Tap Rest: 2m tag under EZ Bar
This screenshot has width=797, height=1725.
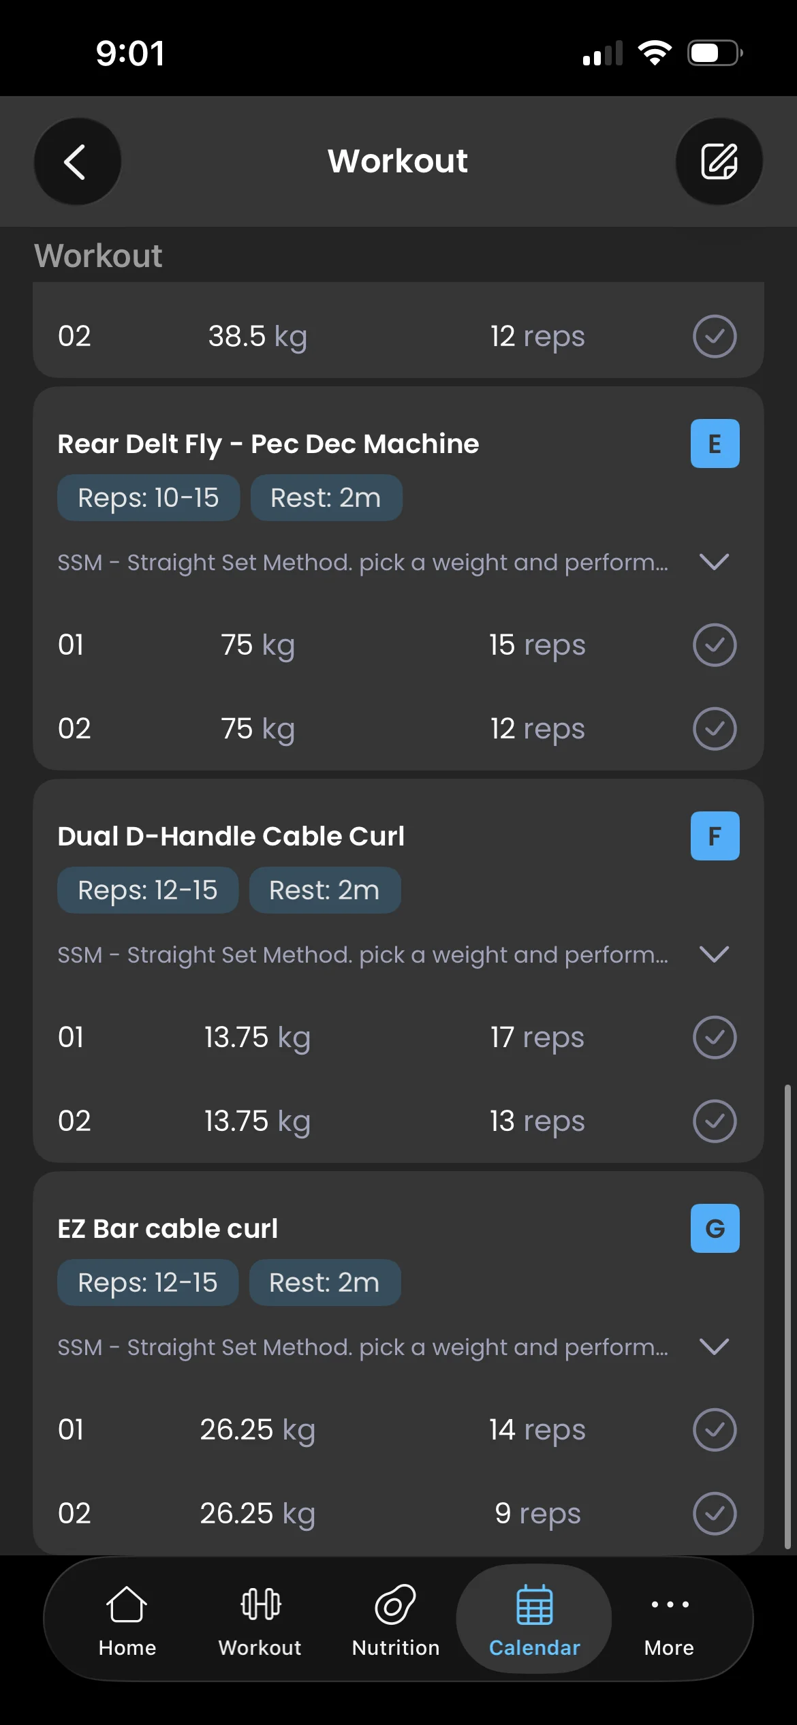(x=325, y=1283)
